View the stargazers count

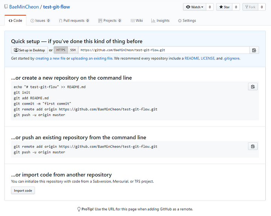pyautogui.click(x=236, y=7)
